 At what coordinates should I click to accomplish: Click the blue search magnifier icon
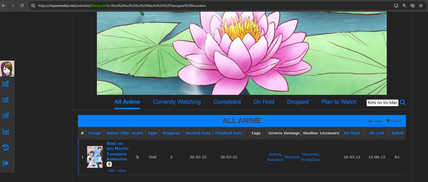tap(403, 102)
